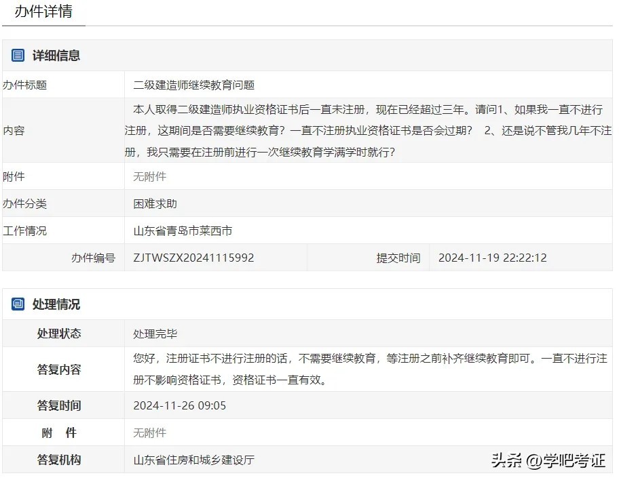Click the case number ZJTWSZX20241115992
The width and height of the screenshot is (619, 482).
193,258
